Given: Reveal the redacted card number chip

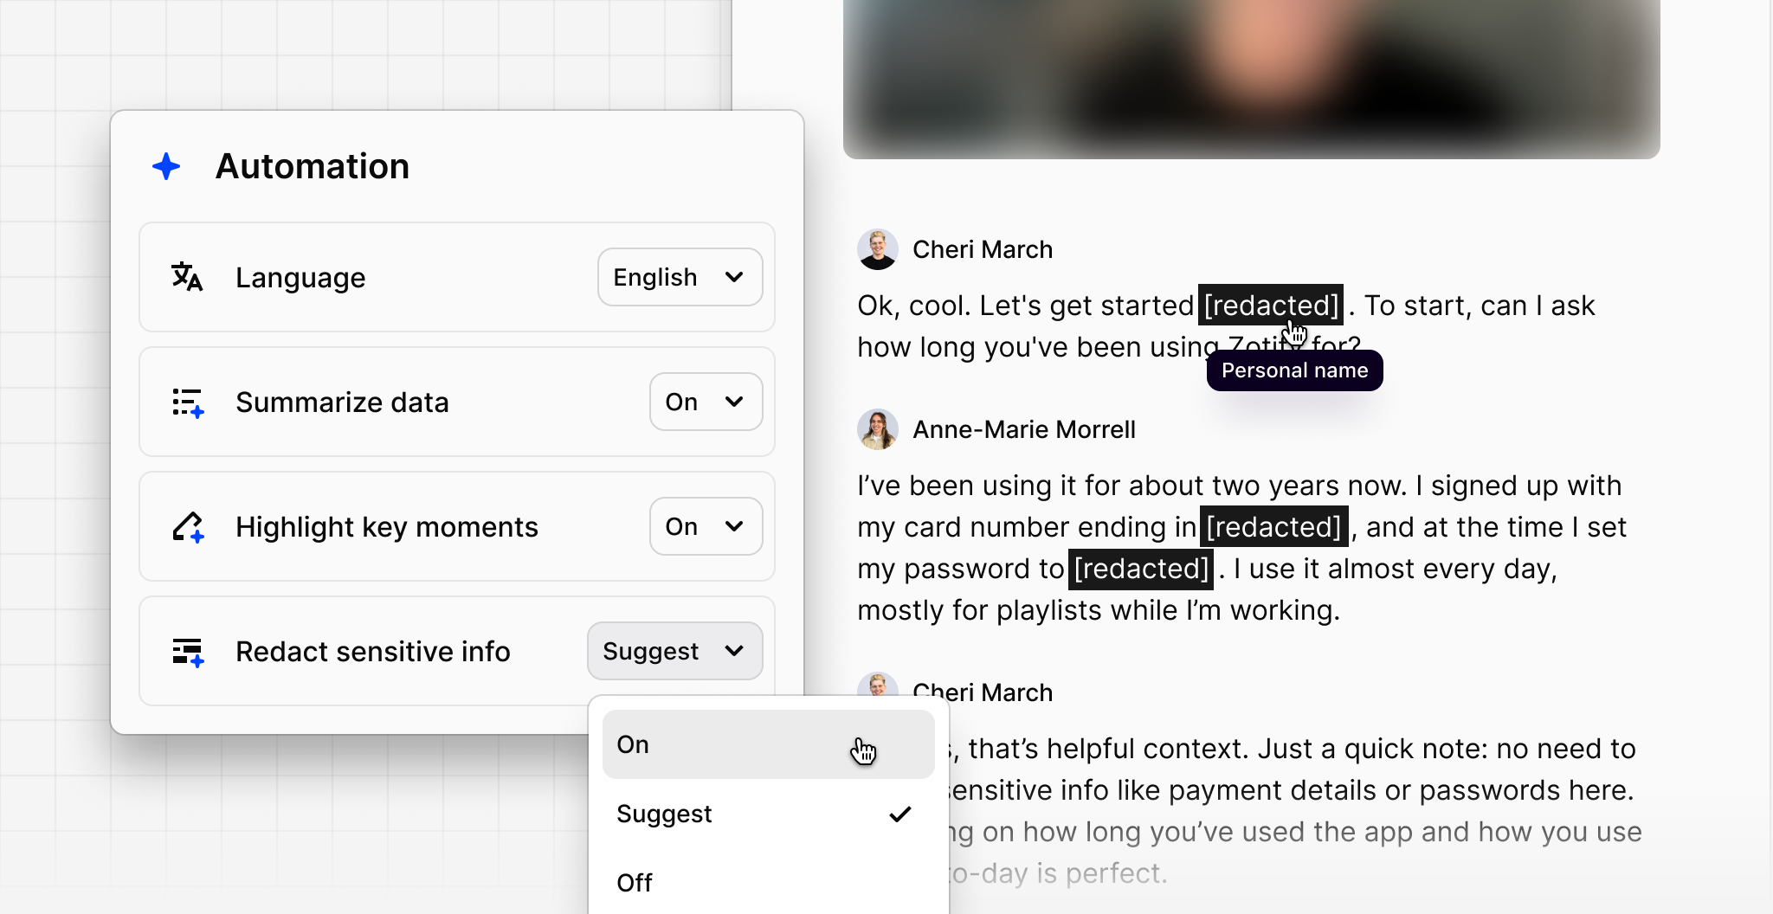Looking at the screenshot, I should pos(1273,527).
